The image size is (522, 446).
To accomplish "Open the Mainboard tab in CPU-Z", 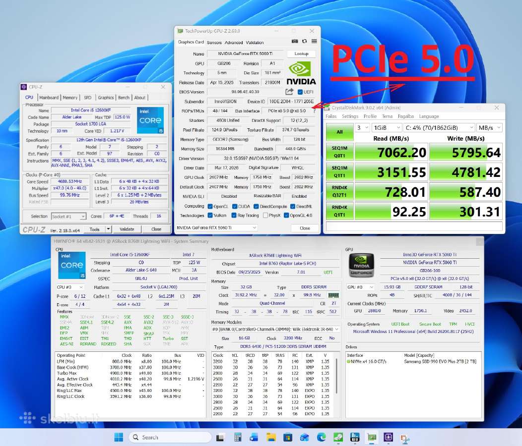I will pos(49,98).
